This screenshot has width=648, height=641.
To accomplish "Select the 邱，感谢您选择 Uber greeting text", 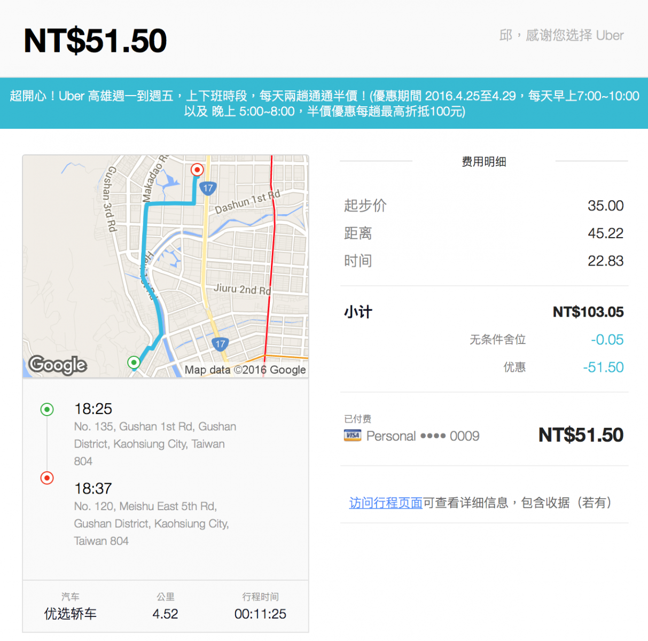I will (561, 35).
